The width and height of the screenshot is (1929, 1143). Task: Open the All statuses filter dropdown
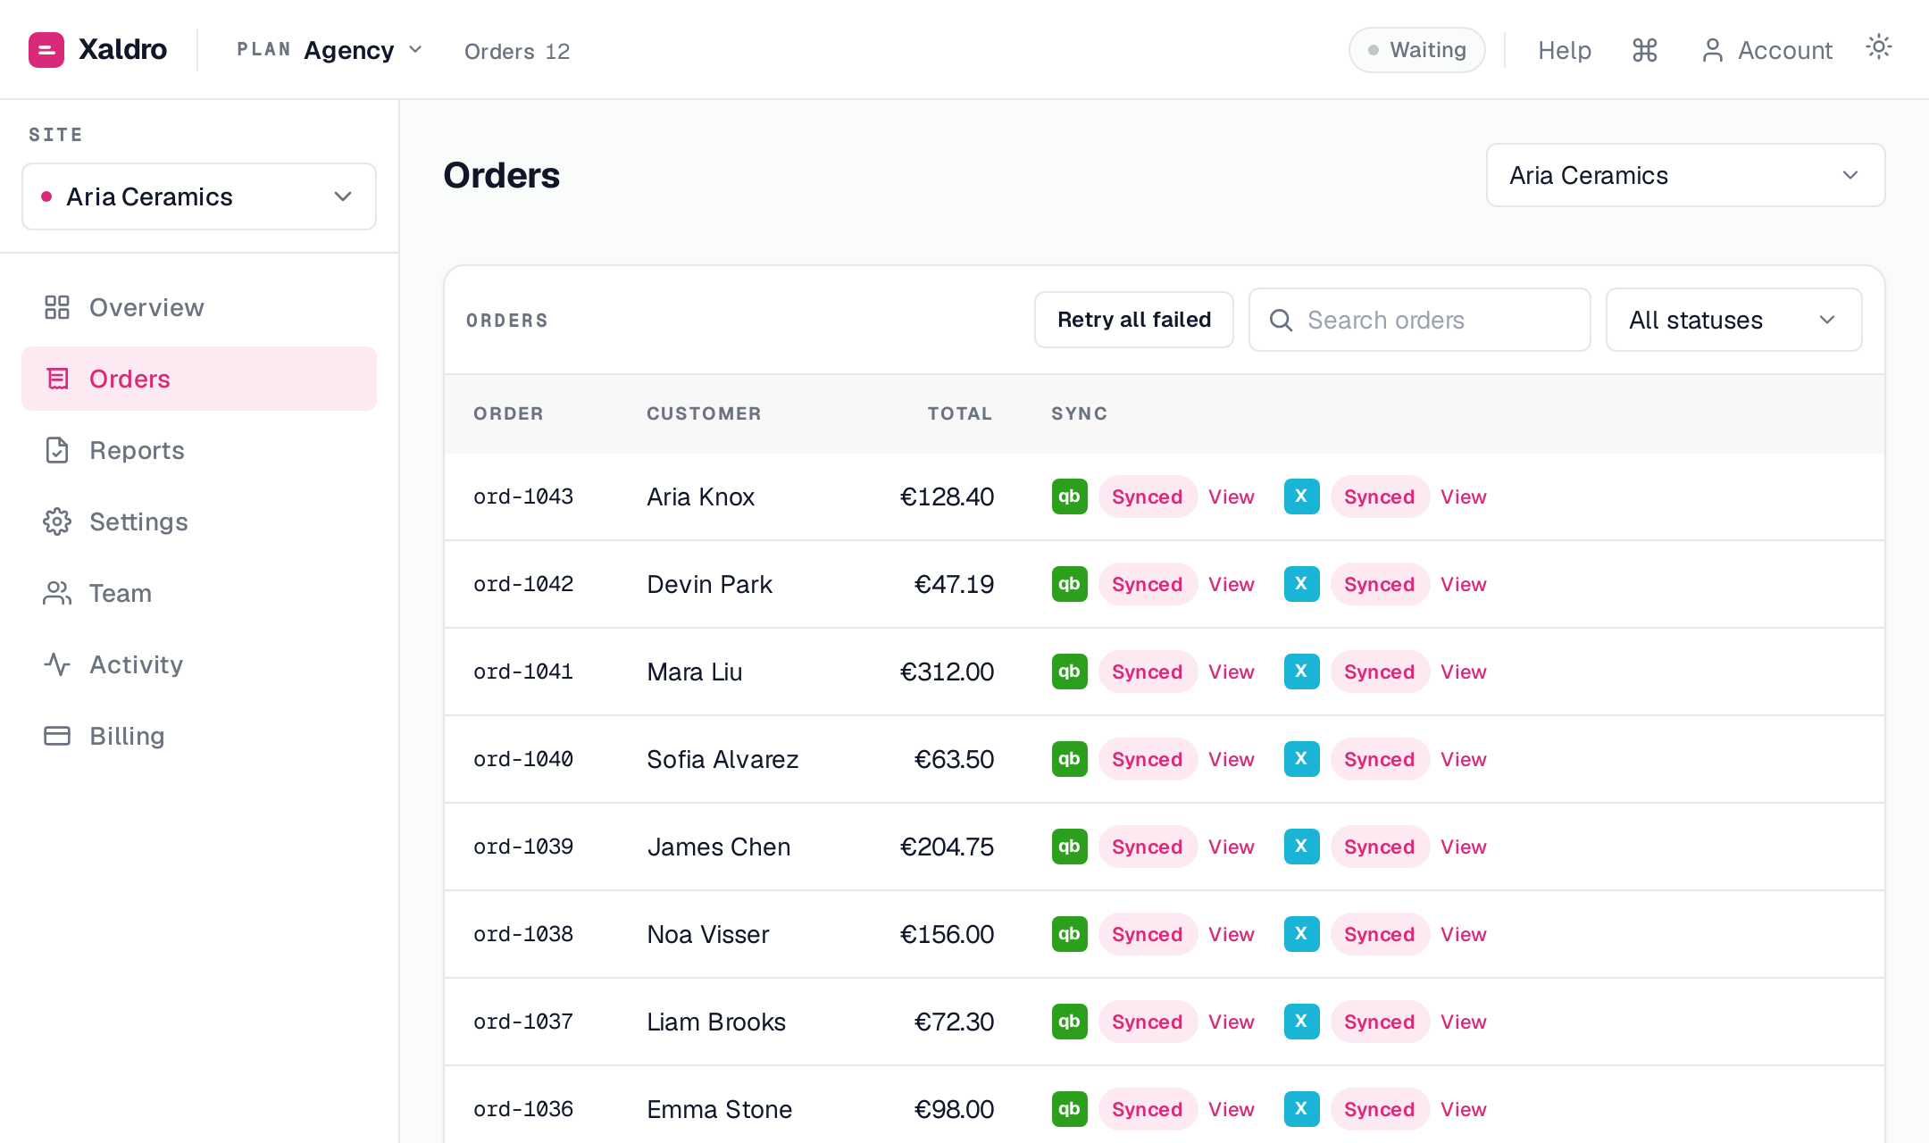tap(1733, 320)
